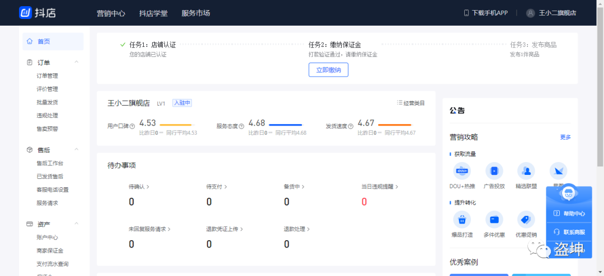Click the 抖店 logo icon
604x276 pixels.
26,12
